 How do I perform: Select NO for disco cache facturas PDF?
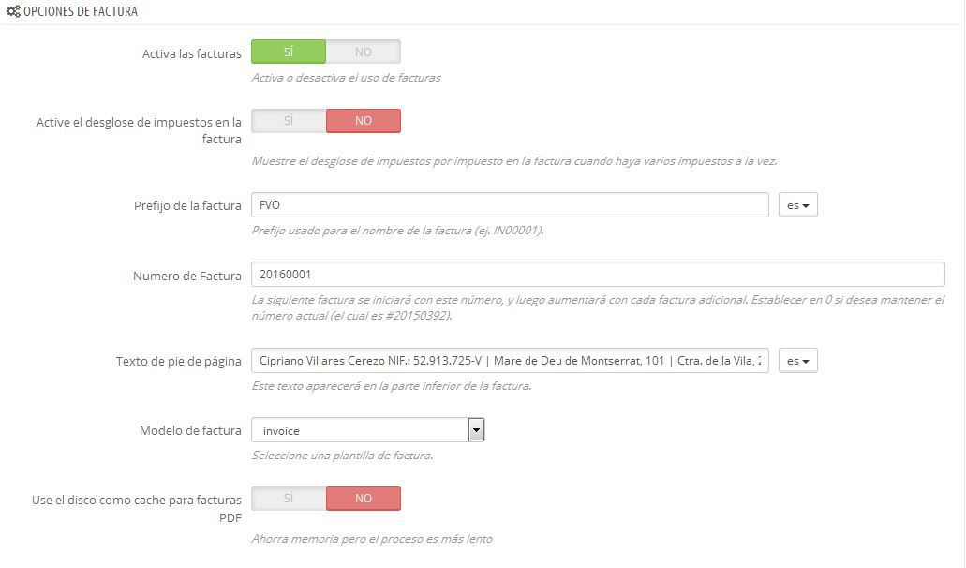(x=364, y=499)
